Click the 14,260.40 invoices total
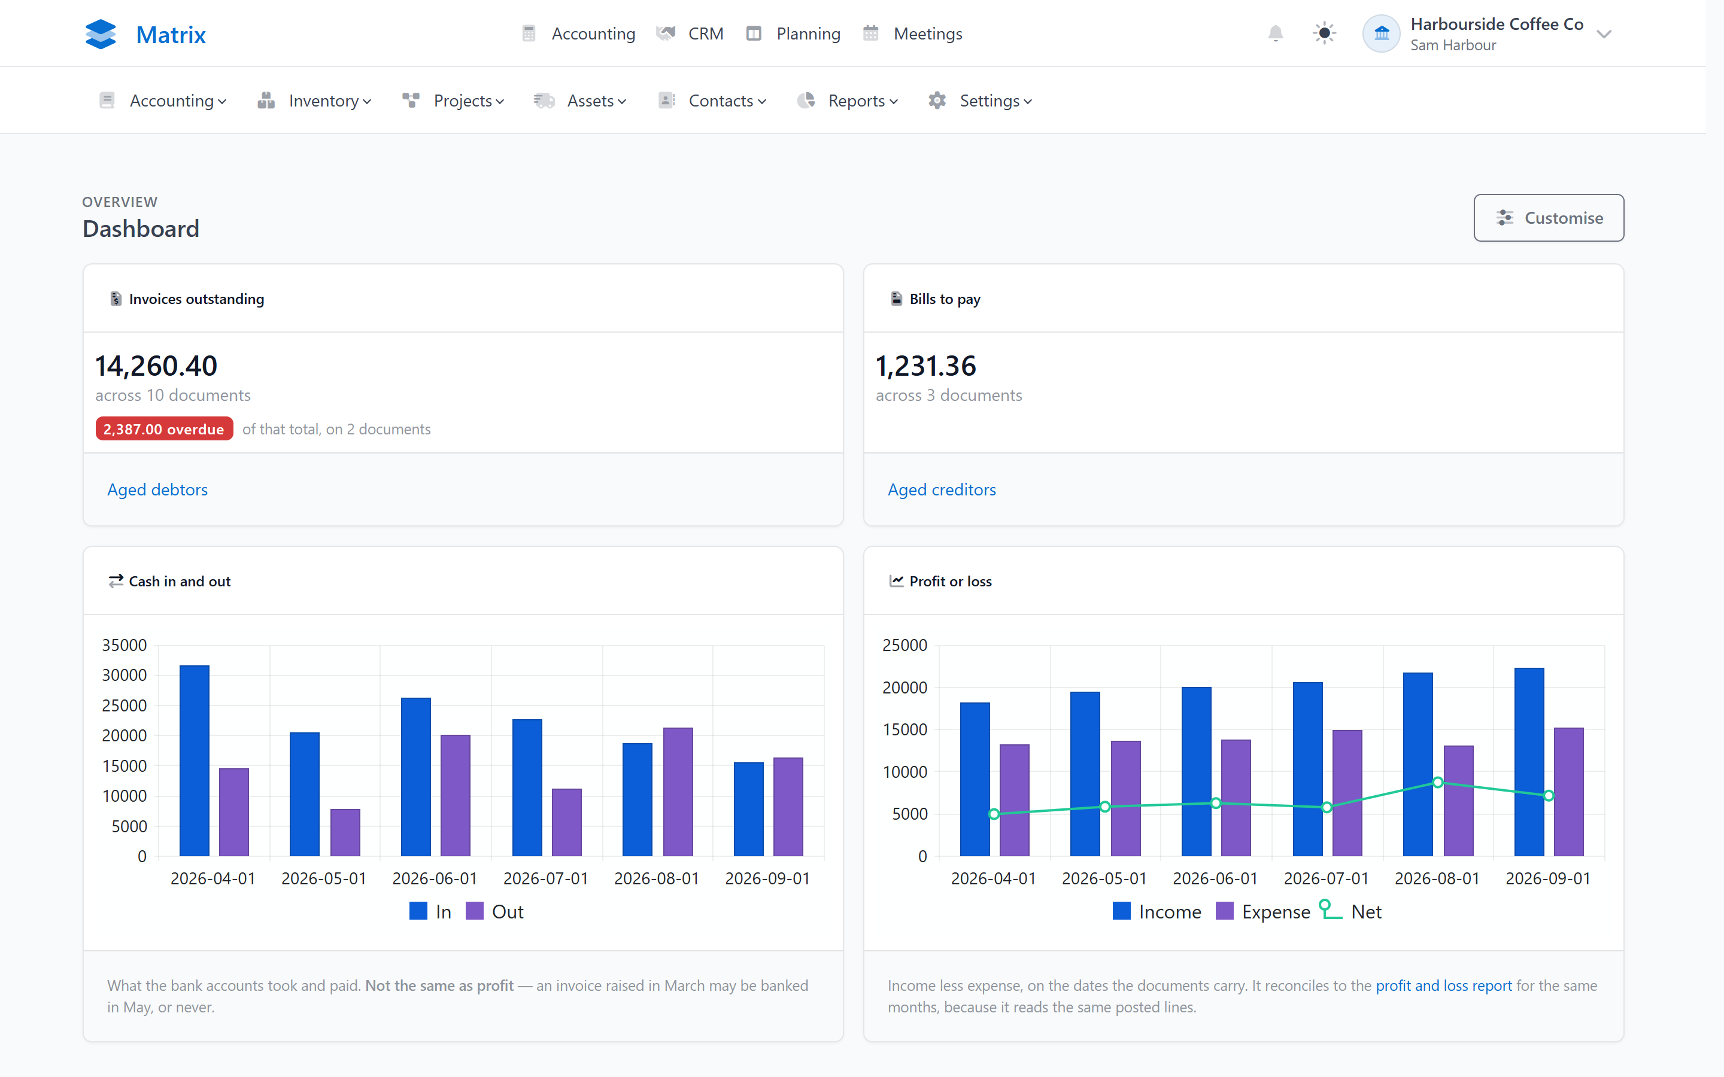The height and width of the screenshot is (1077, 1724). 157,366
